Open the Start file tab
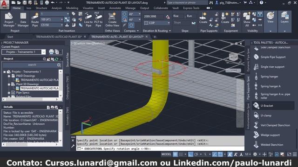 tap(10, 37)
